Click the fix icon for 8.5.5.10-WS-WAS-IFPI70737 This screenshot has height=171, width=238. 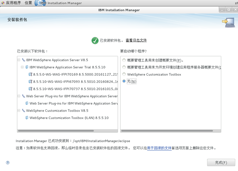(31, 89)
